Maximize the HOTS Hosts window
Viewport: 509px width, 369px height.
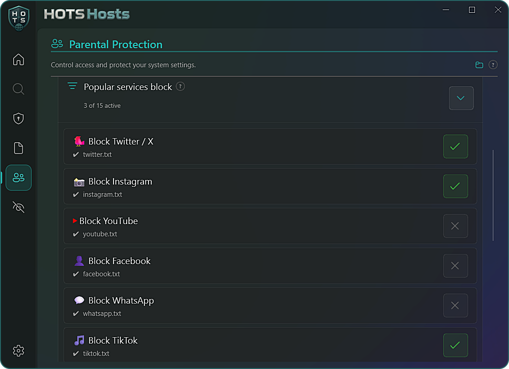[x=472, y=10]
